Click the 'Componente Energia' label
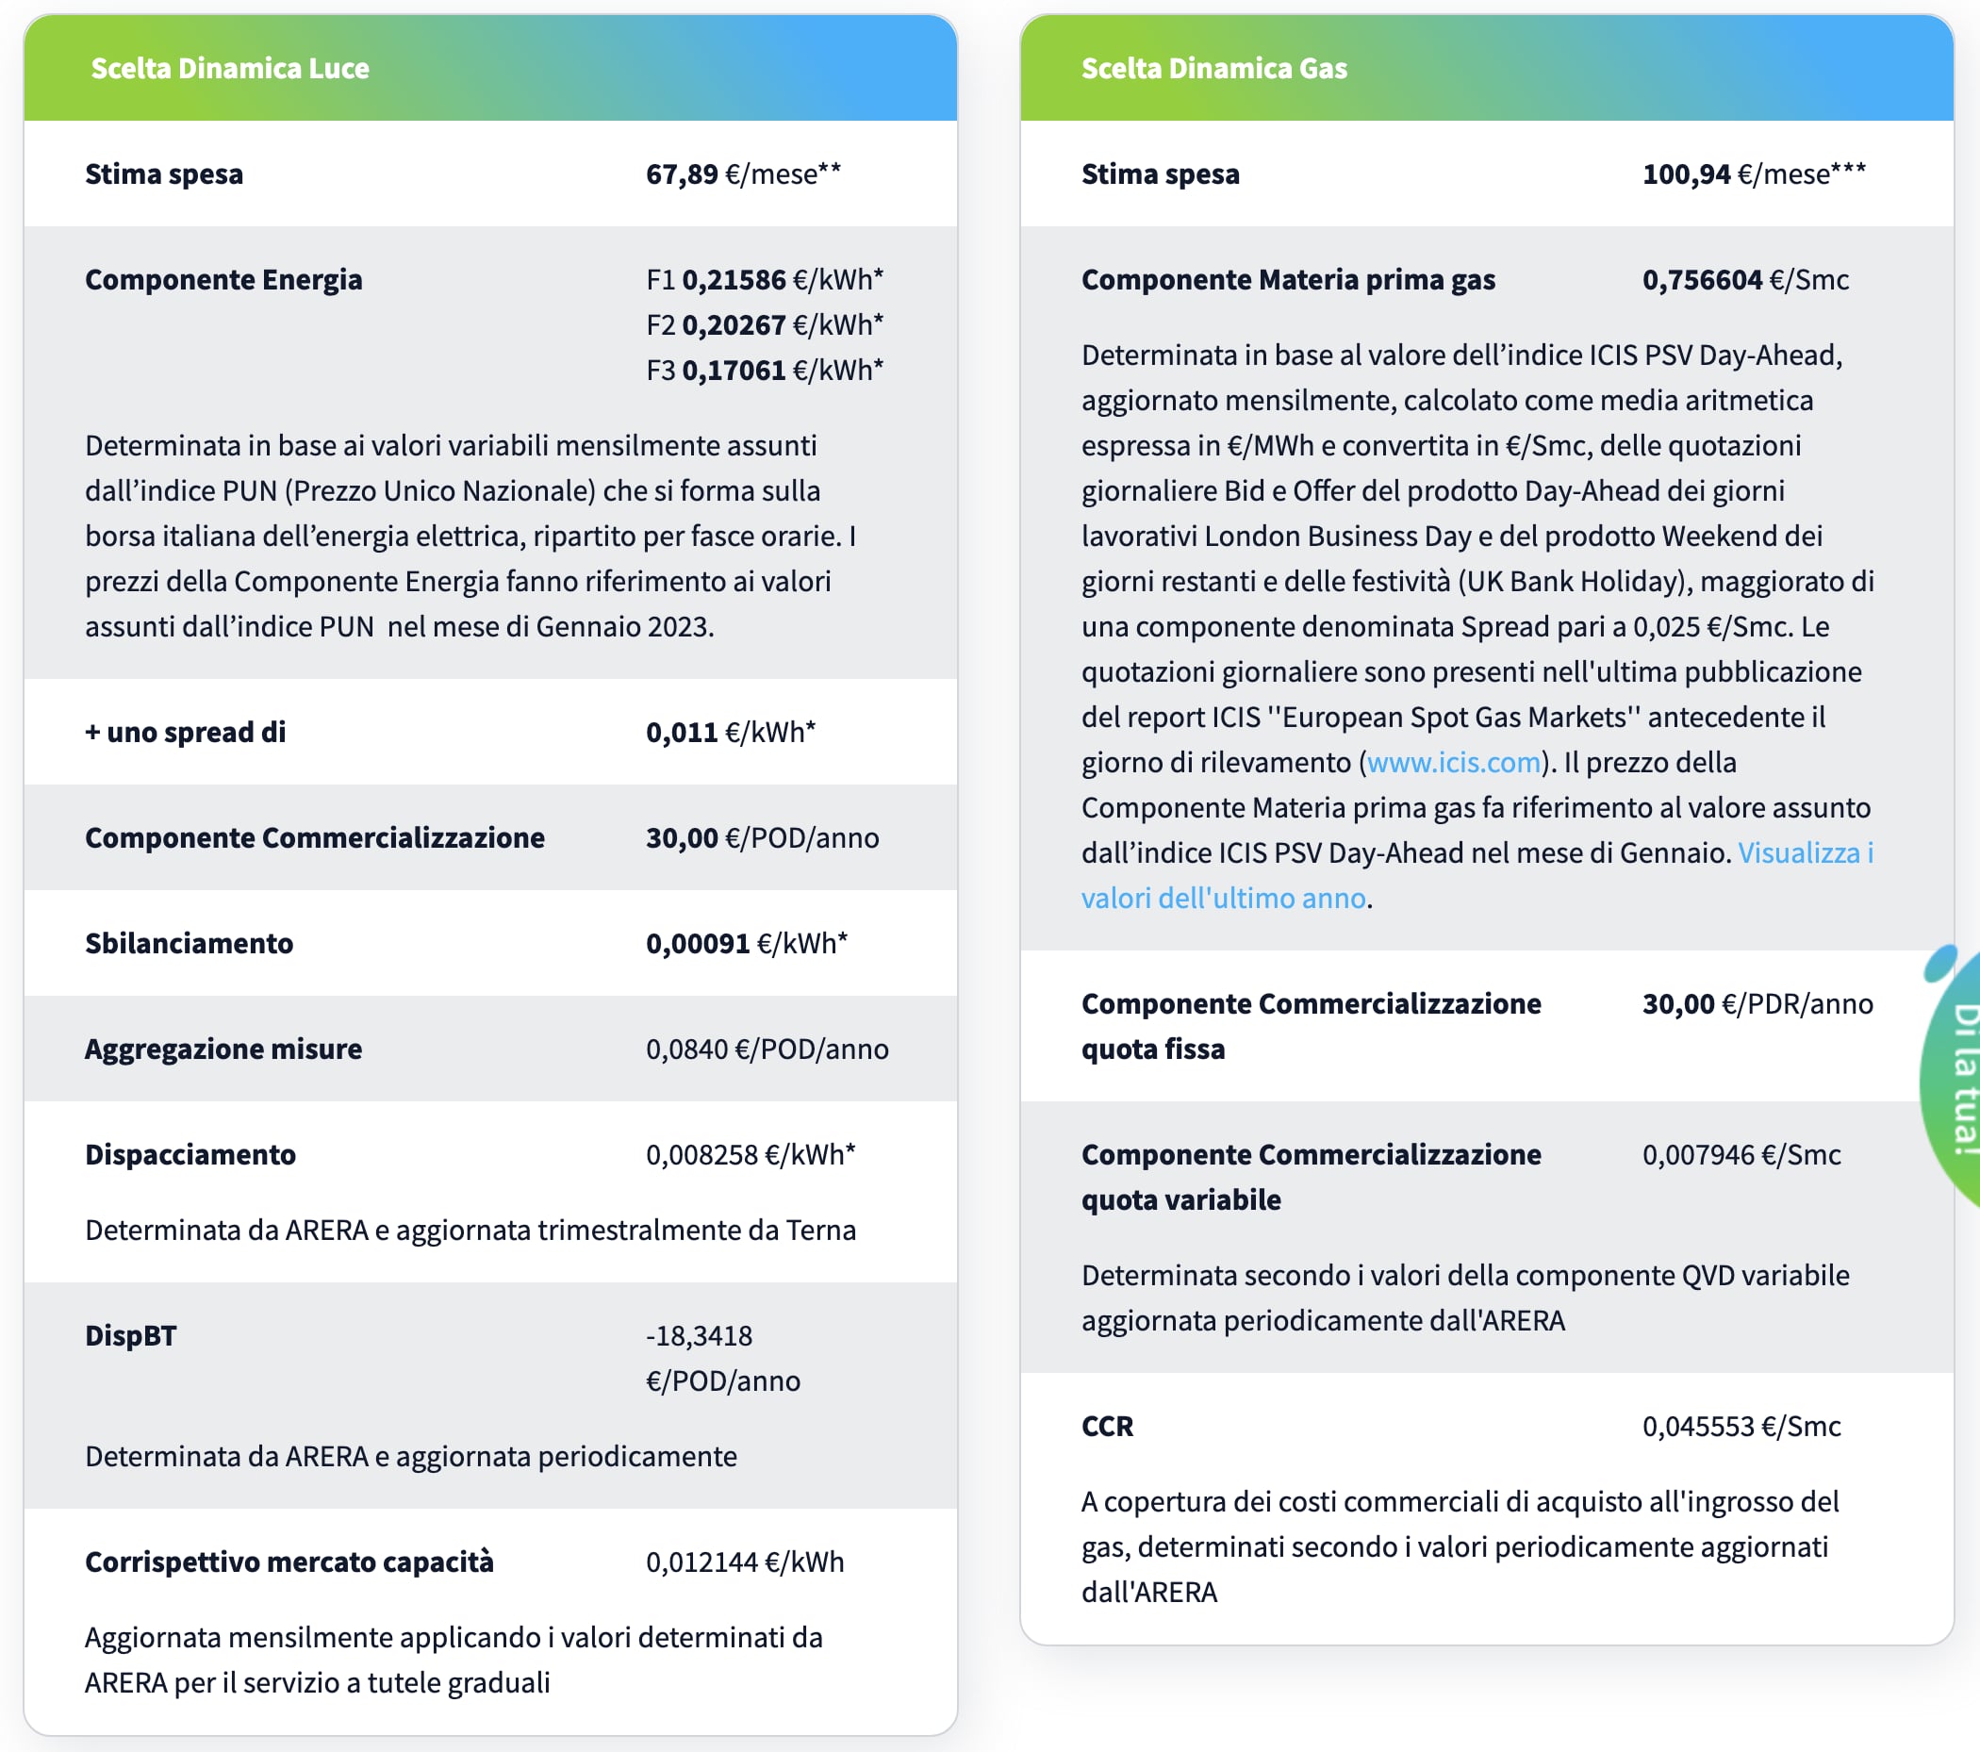 point(223,280)
